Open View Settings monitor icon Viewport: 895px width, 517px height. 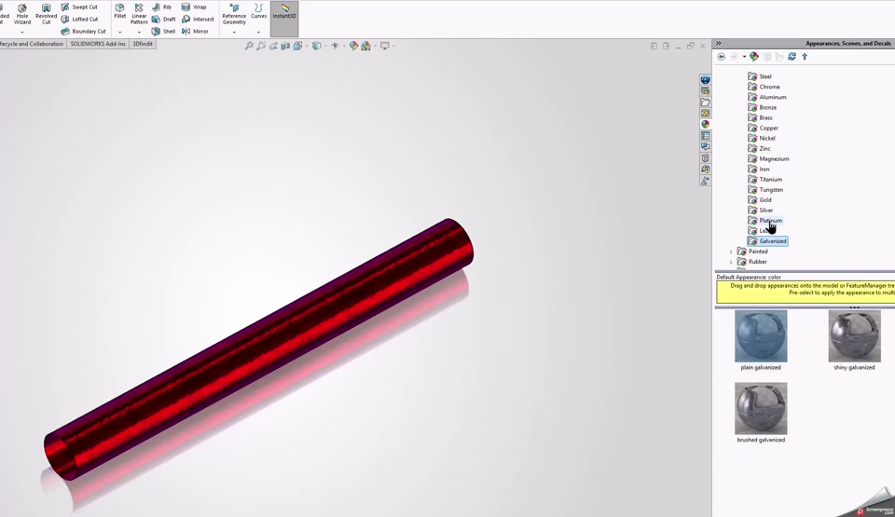(x=385, y=46)
